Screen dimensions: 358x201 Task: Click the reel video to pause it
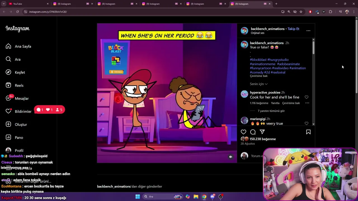[167, 93]
